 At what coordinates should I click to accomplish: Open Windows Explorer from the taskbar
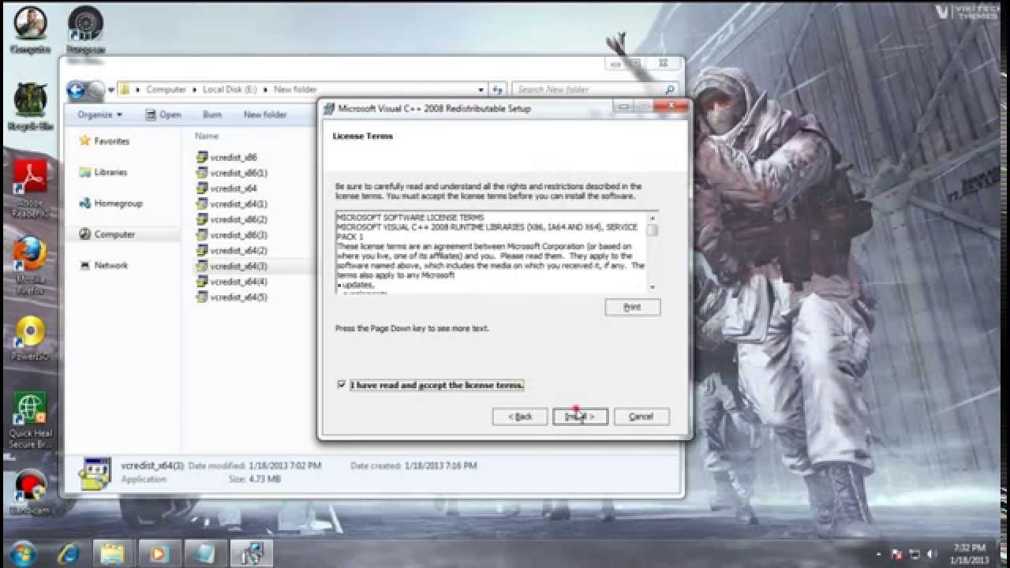tap(112, 552)
